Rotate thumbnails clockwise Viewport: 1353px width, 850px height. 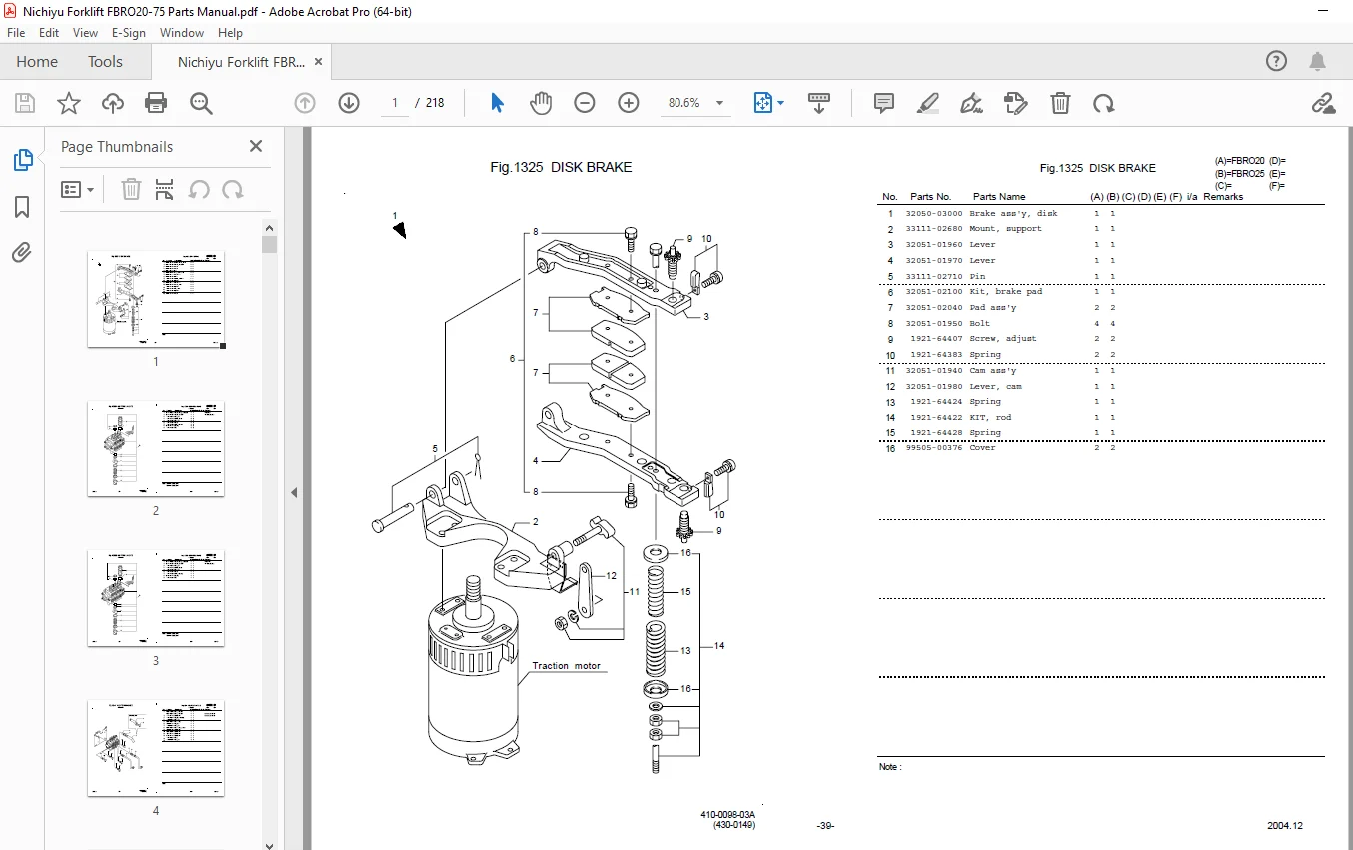tap(233, 189)
